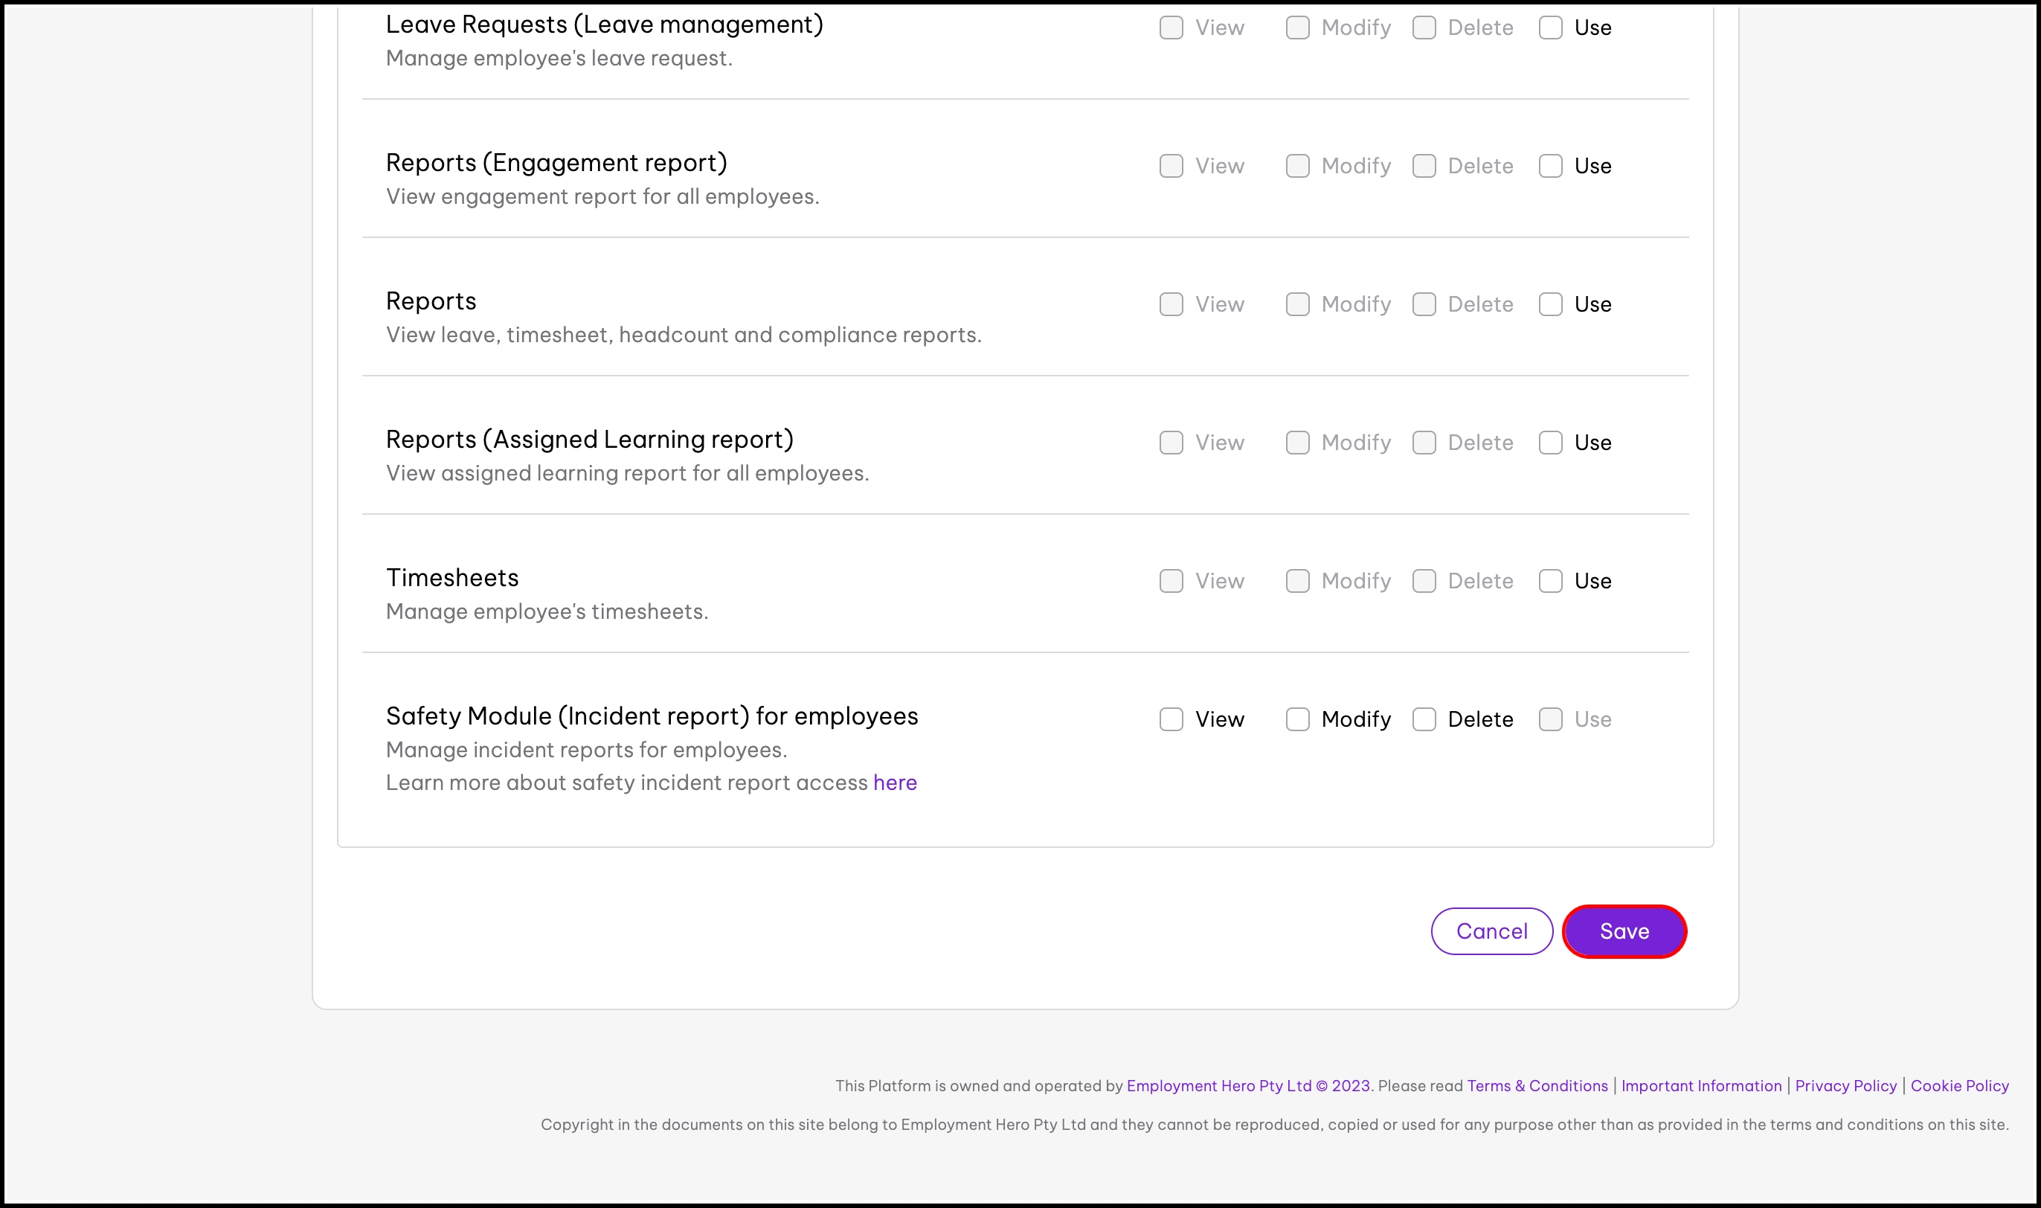Viewport: 2041px width, 1208px height.
Task: Enable Use for Assigned Learning report
Action: coord(1550,443)
